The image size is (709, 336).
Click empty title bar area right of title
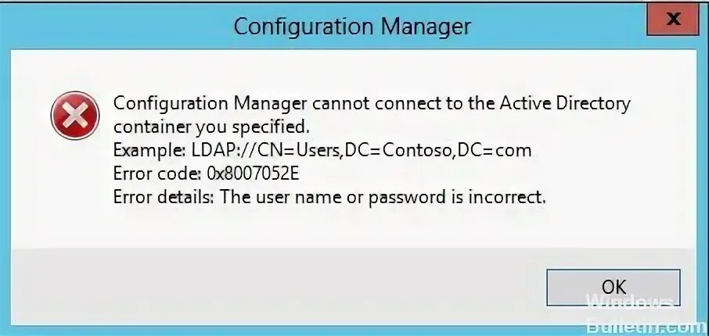[x=563, y=27]
